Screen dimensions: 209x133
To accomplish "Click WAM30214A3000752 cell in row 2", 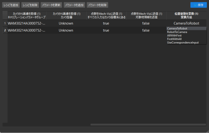I will (27, 30).
